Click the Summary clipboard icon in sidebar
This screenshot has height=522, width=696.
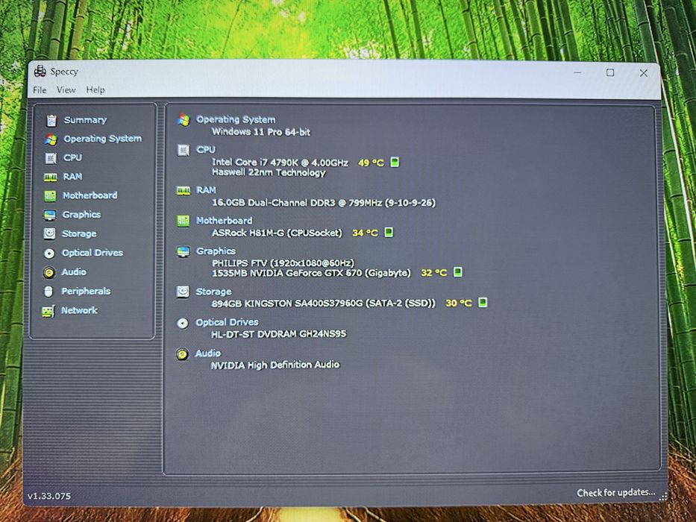click(51, 120)
